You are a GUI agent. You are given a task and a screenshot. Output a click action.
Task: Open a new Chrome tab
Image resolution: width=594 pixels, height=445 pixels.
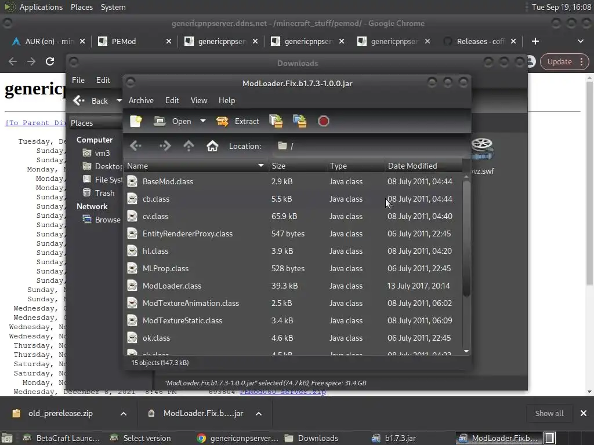(535, 41)
